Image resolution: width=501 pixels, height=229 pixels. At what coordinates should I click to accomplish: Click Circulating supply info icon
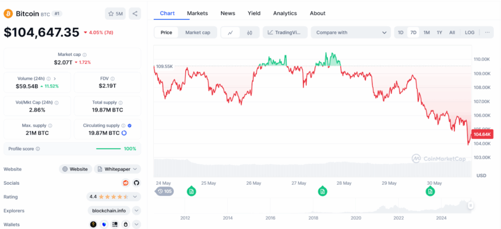124,126
